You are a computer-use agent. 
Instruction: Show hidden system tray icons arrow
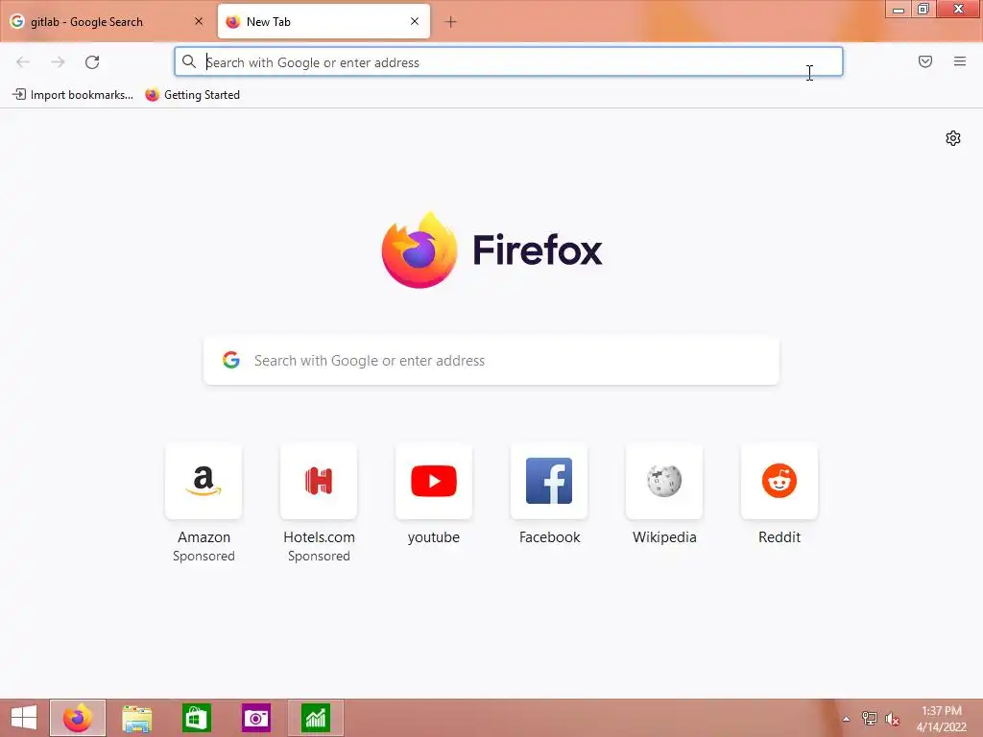846,719
